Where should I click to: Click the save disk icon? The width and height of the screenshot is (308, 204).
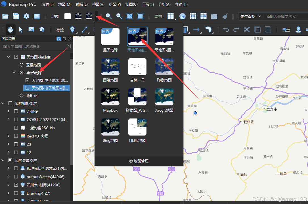point(16,16)
